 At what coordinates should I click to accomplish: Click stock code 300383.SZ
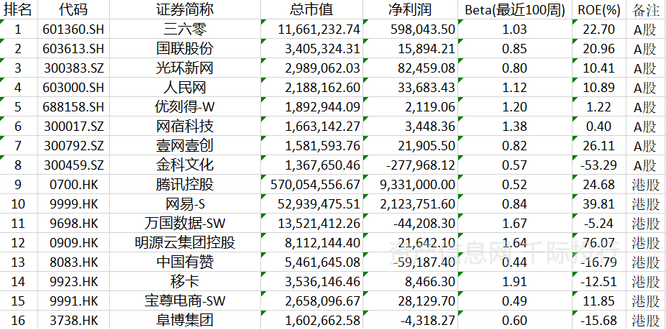click(73, 68)
